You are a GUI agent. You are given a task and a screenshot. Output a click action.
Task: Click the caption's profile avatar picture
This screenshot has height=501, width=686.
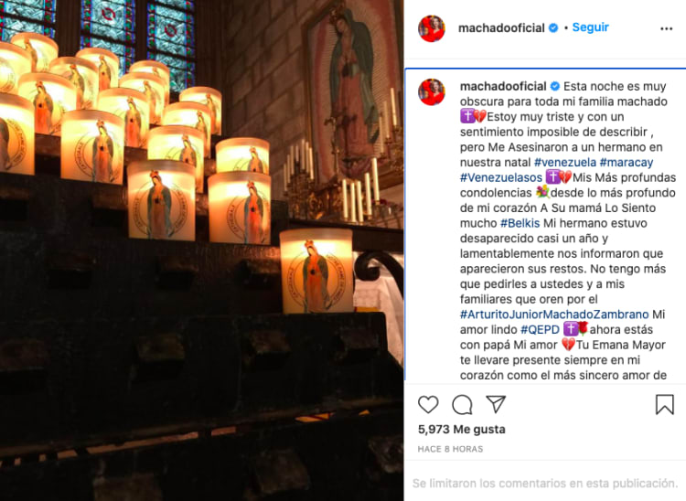(x=432, y=92)
